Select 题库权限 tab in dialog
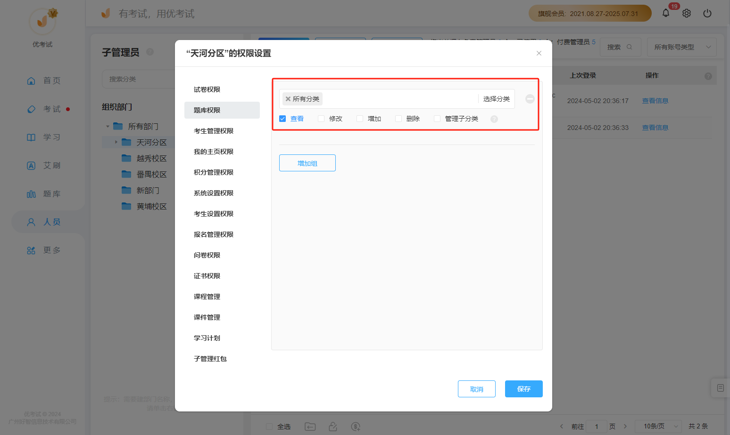This screenshot has width=730, height=435. (x=222, y=110)
